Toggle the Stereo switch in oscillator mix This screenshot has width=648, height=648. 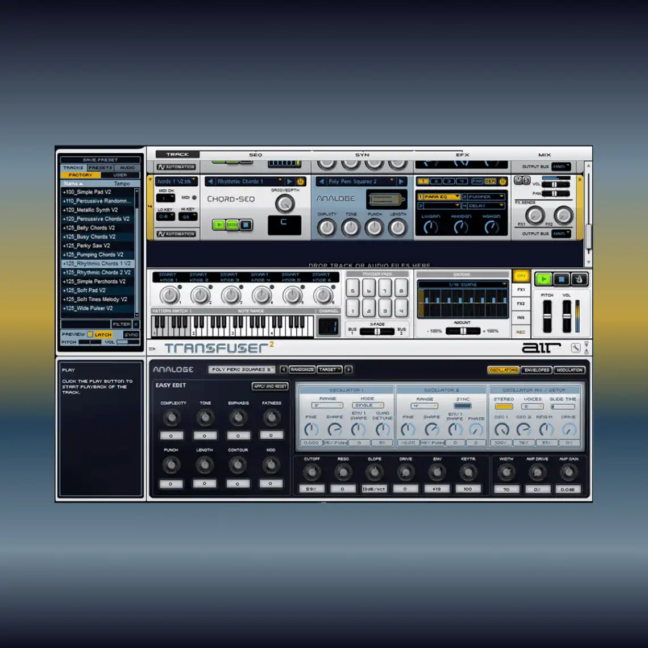click(x=503, y=406)
